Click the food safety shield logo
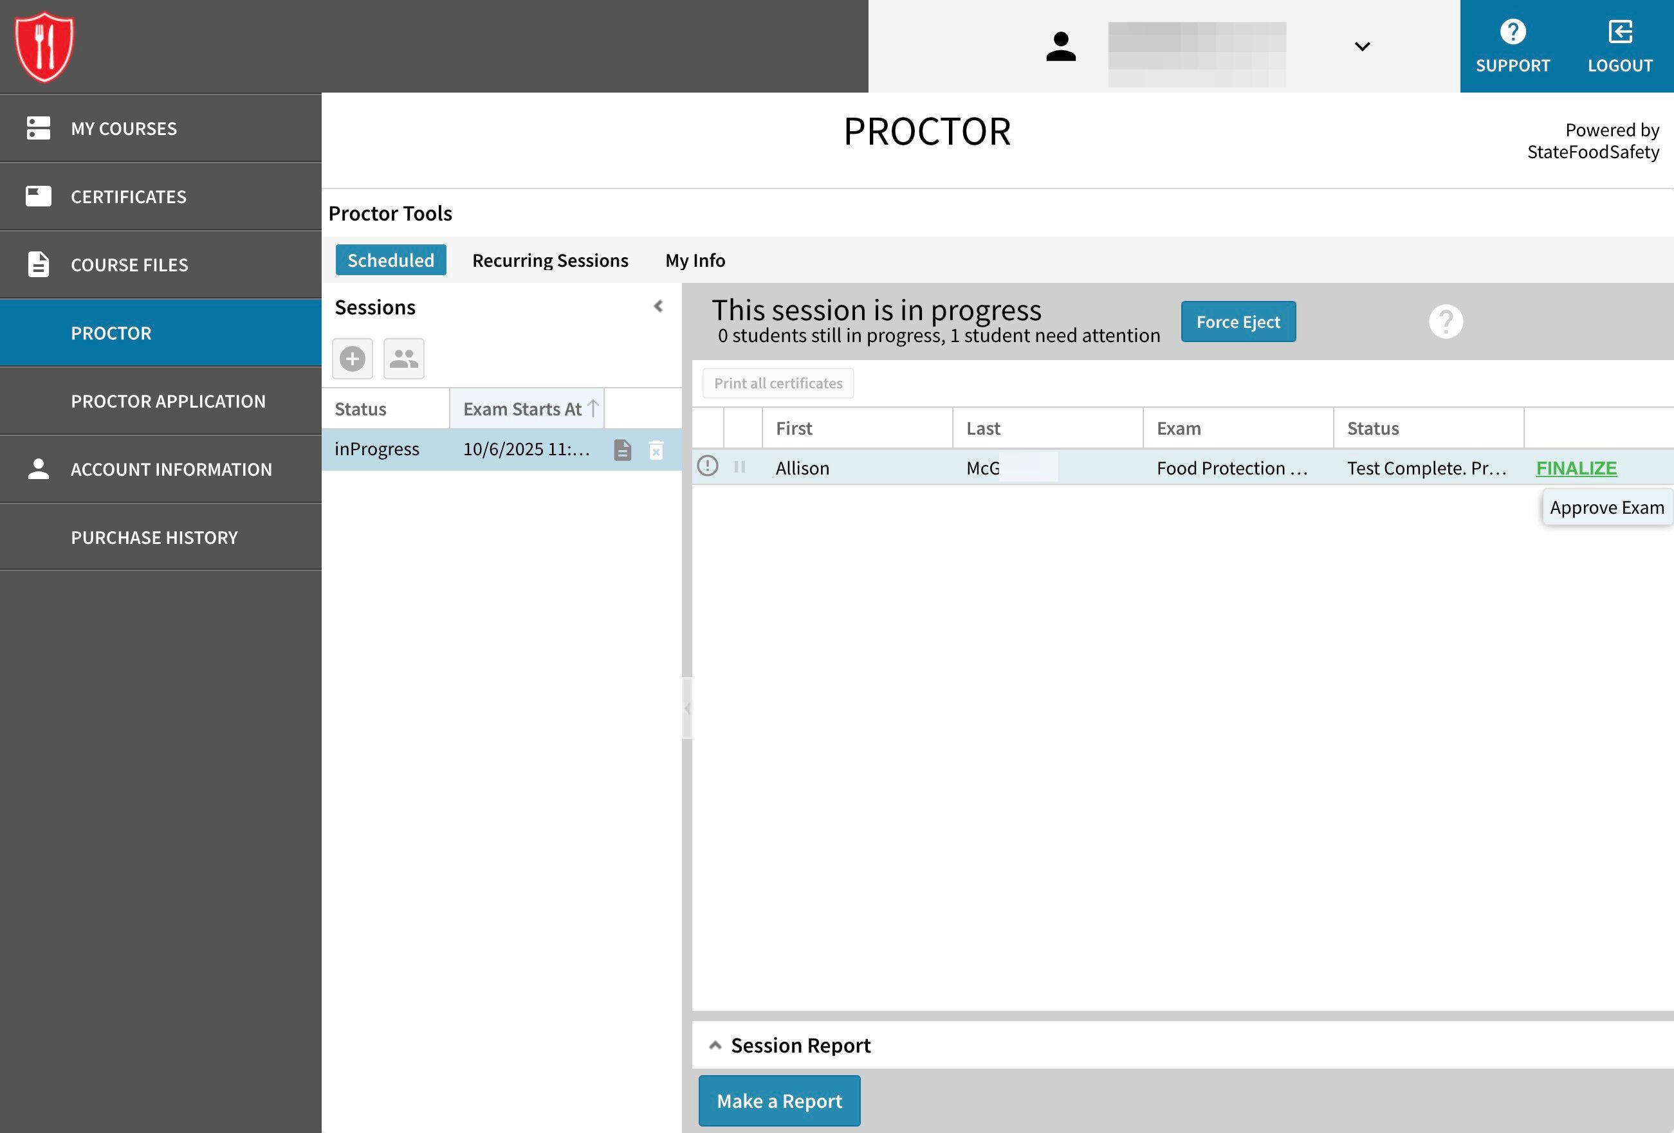 coord(44,46)
